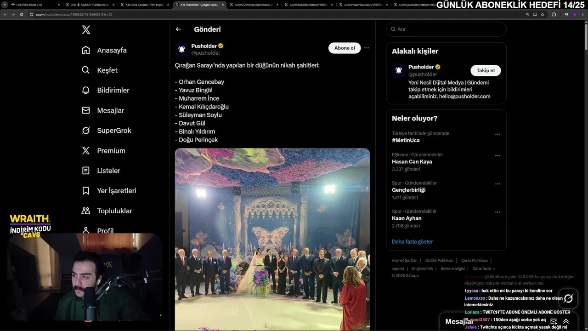
Task: Click the X logo home icon
Action: click(86, 30)
